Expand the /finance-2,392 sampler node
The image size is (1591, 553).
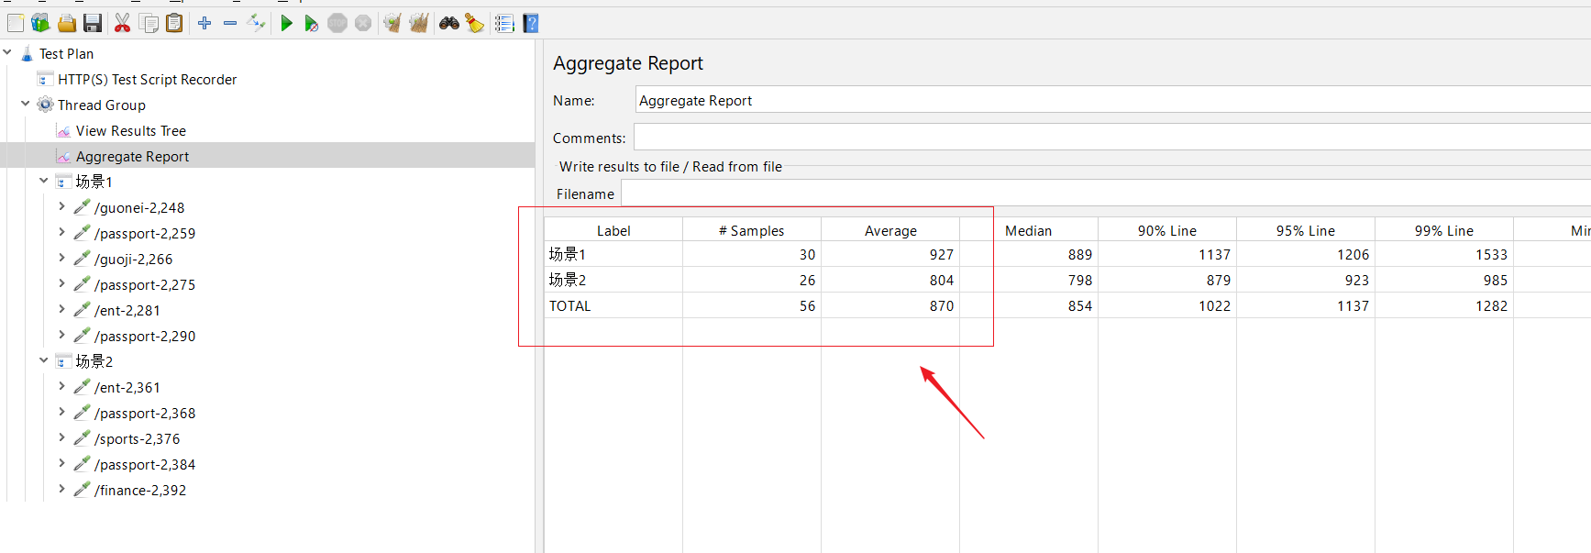tap(61, 490)
